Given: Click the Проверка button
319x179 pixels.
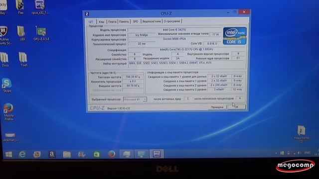Looking at the screenshot, I should tap(217, 107).
